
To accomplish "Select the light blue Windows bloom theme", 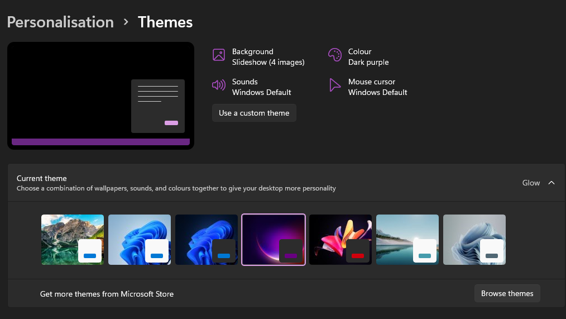I will (x=140, y=240).
